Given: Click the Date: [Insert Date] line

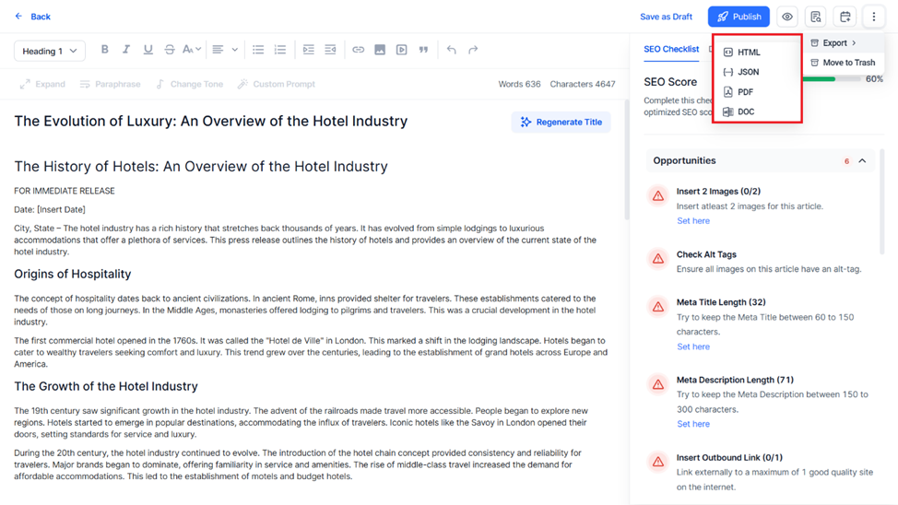Looking at the screenshot, I should tap(50, 209).
